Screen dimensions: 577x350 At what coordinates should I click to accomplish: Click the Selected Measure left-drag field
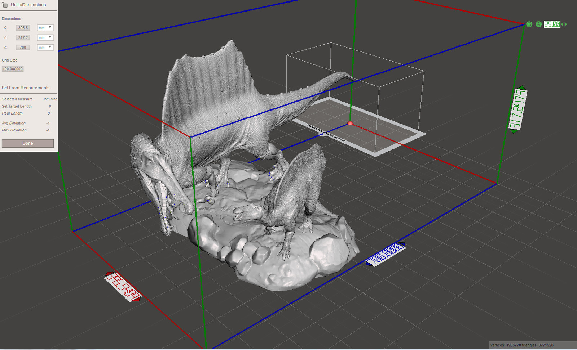(50, 99)
